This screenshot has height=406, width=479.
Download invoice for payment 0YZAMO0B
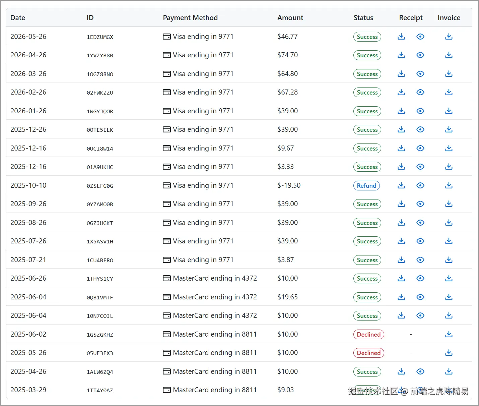coord(449,204)
